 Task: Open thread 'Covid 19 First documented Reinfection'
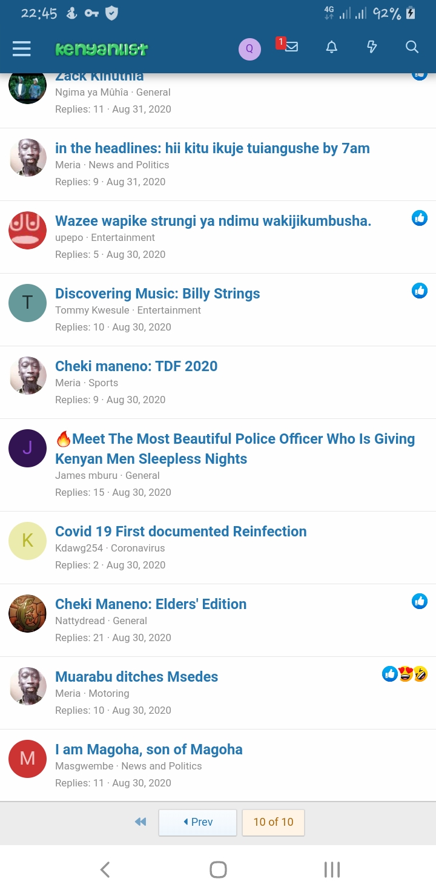[x=180, y=532]
